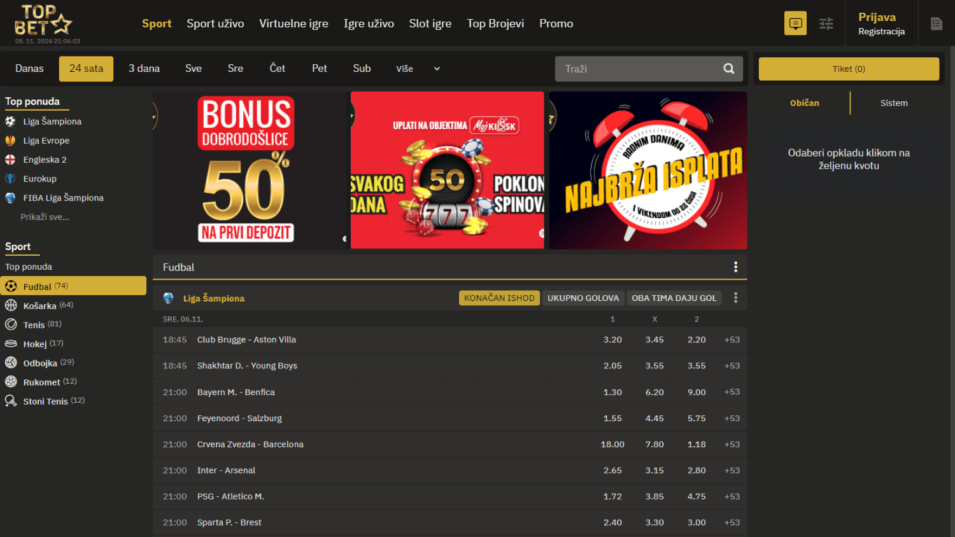This screenshot has height=537, width=955.
Task: Open the settings sliders icon
Action: 826,24
